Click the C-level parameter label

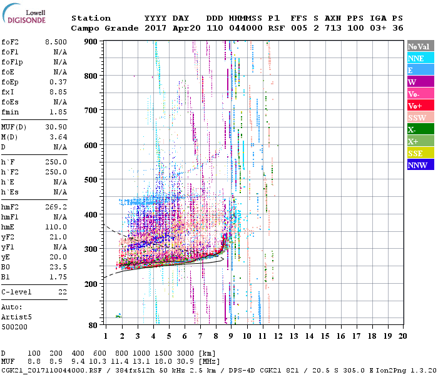[18, 292]
